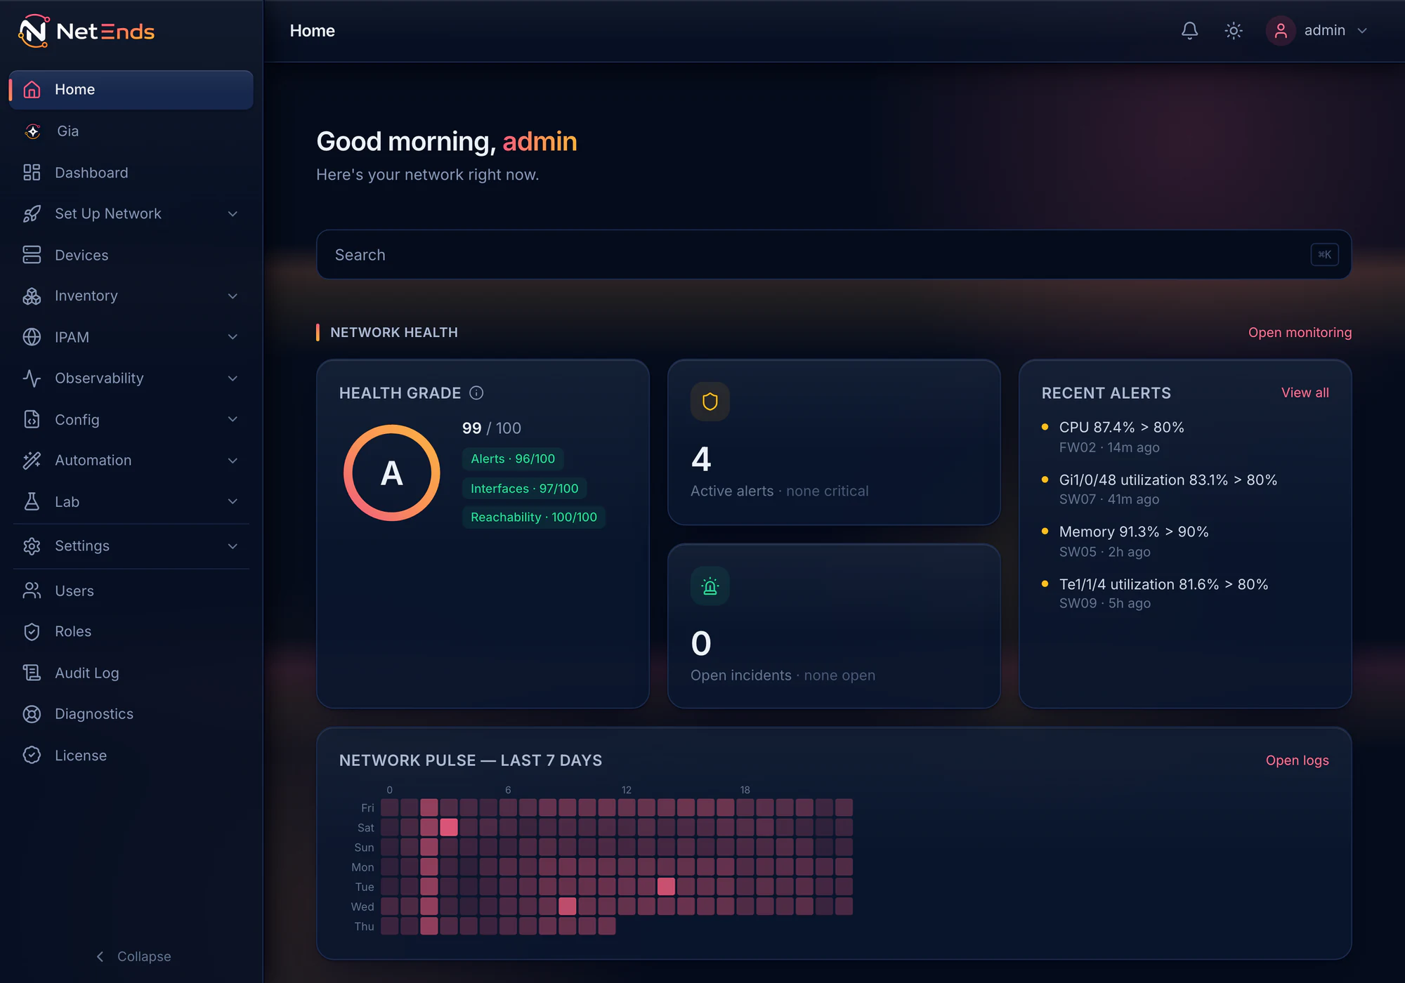Expand the IPAM submenu chevron
This screenshot has width=1405, height=983.
pyautogui.click(x=233, y=337)
